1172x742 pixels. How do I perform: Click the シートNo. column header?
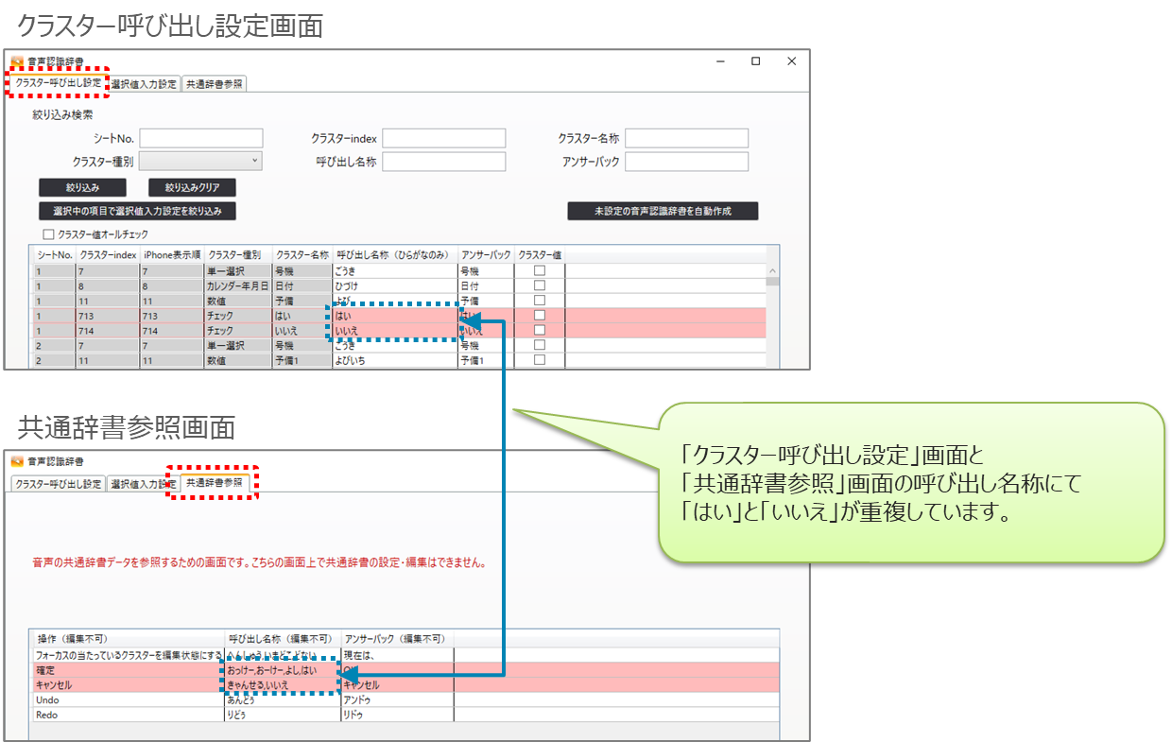[54, 255]
